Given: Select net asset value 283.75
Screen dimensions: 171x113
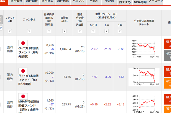Looking at the screenshot, I should tap(66, 105).
